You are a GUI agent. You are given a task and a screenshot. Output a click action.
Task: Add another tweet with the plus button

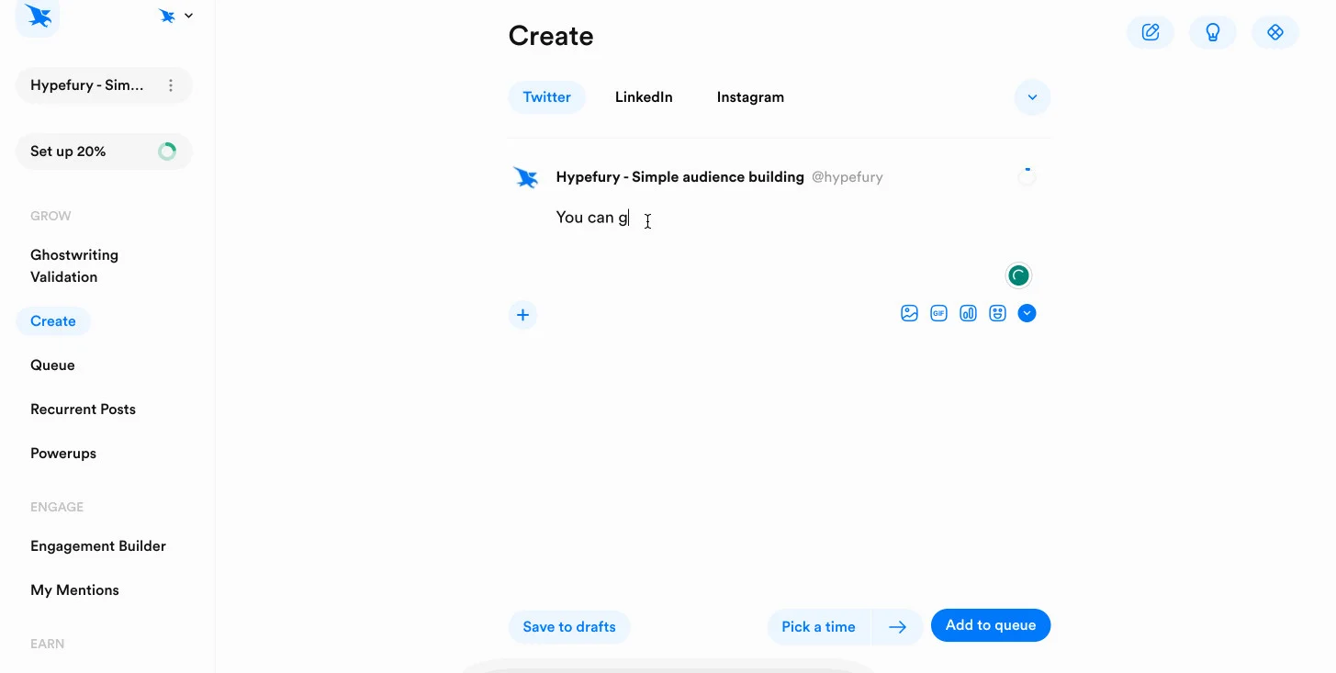(x=522, y=315)
